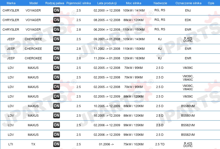Click the 2.8 capacity in the Chrysler Voyager row
Viewport: 220px width, 149px height.
tap(78, 30)
